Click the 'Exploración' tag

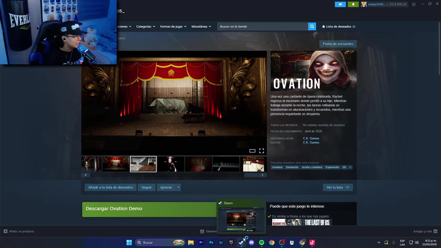[332, 167]
